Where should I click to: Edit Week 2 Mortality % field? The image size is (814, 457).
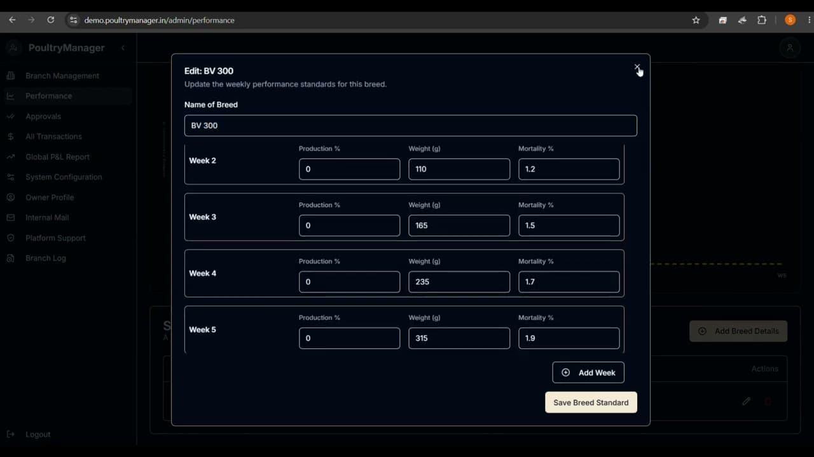[x=569, y=169]
